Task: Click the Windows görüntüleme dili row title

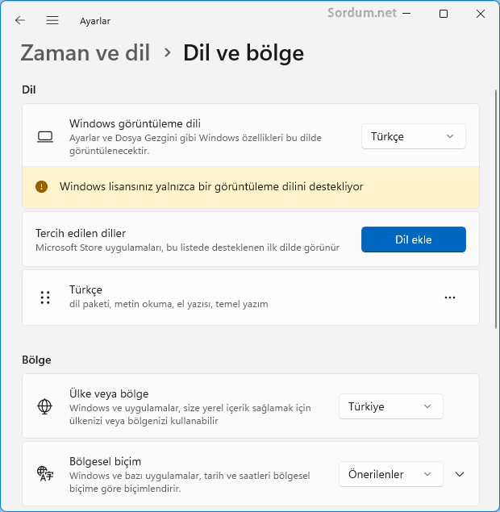Action: click(135, 123)
